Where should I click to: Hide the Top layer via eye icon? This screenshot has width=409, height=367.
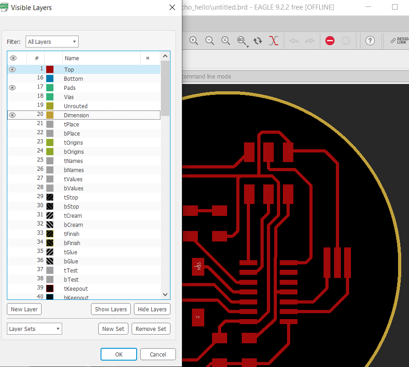point(12,69)
